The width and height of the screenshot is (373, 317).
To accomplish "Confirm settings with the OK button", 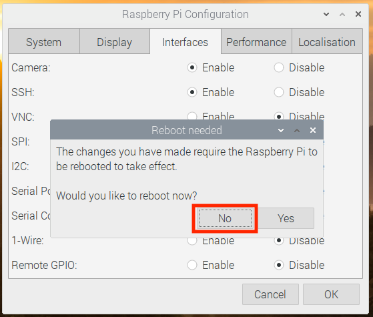I will pos(331,294).
